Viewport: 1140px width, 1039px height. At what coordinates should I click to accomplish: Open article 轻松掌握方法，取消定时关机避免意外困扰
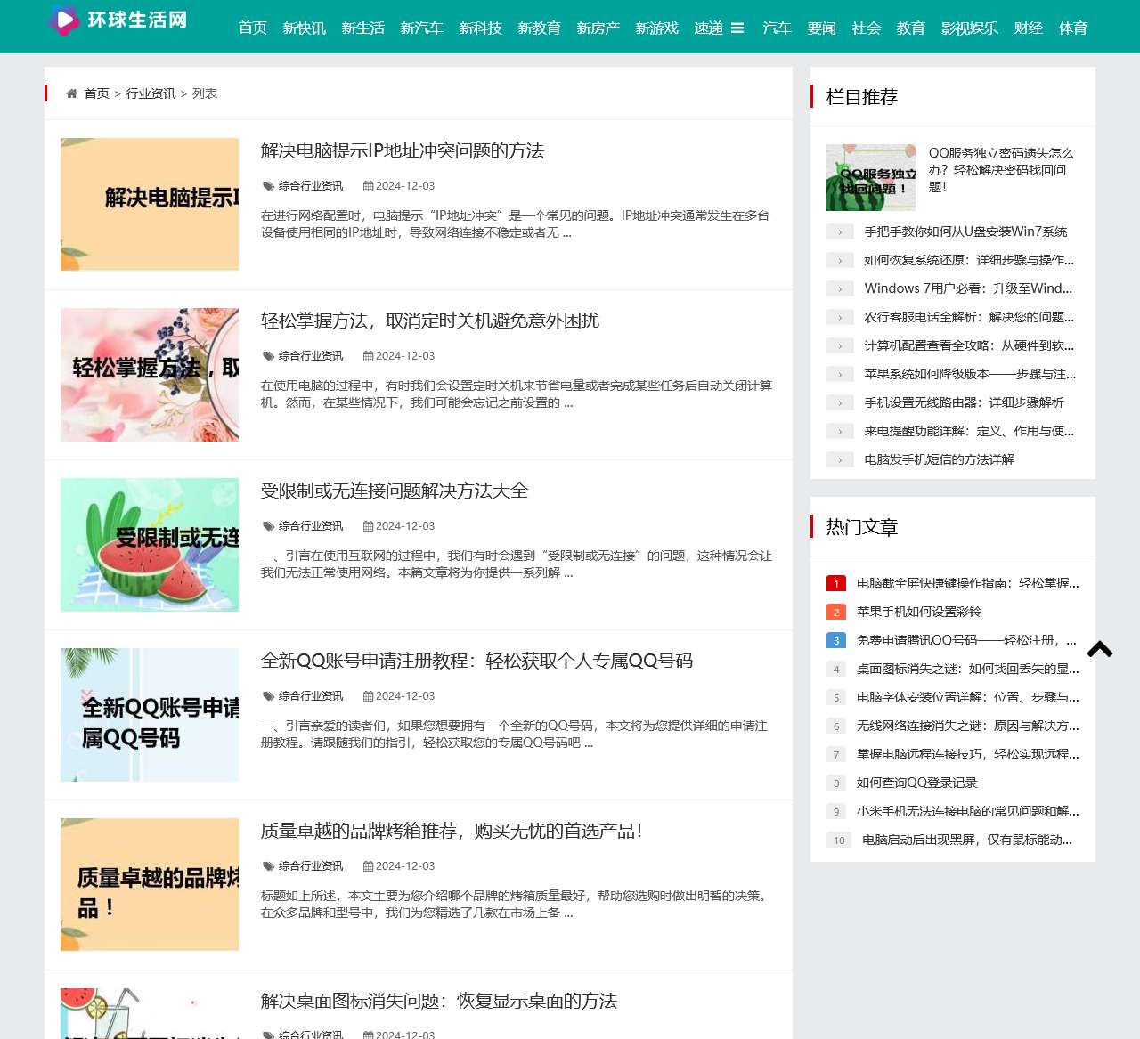click(430, 321)
